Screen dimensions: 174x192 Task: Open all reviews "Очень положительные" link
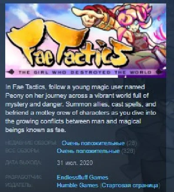click(88, 151)
